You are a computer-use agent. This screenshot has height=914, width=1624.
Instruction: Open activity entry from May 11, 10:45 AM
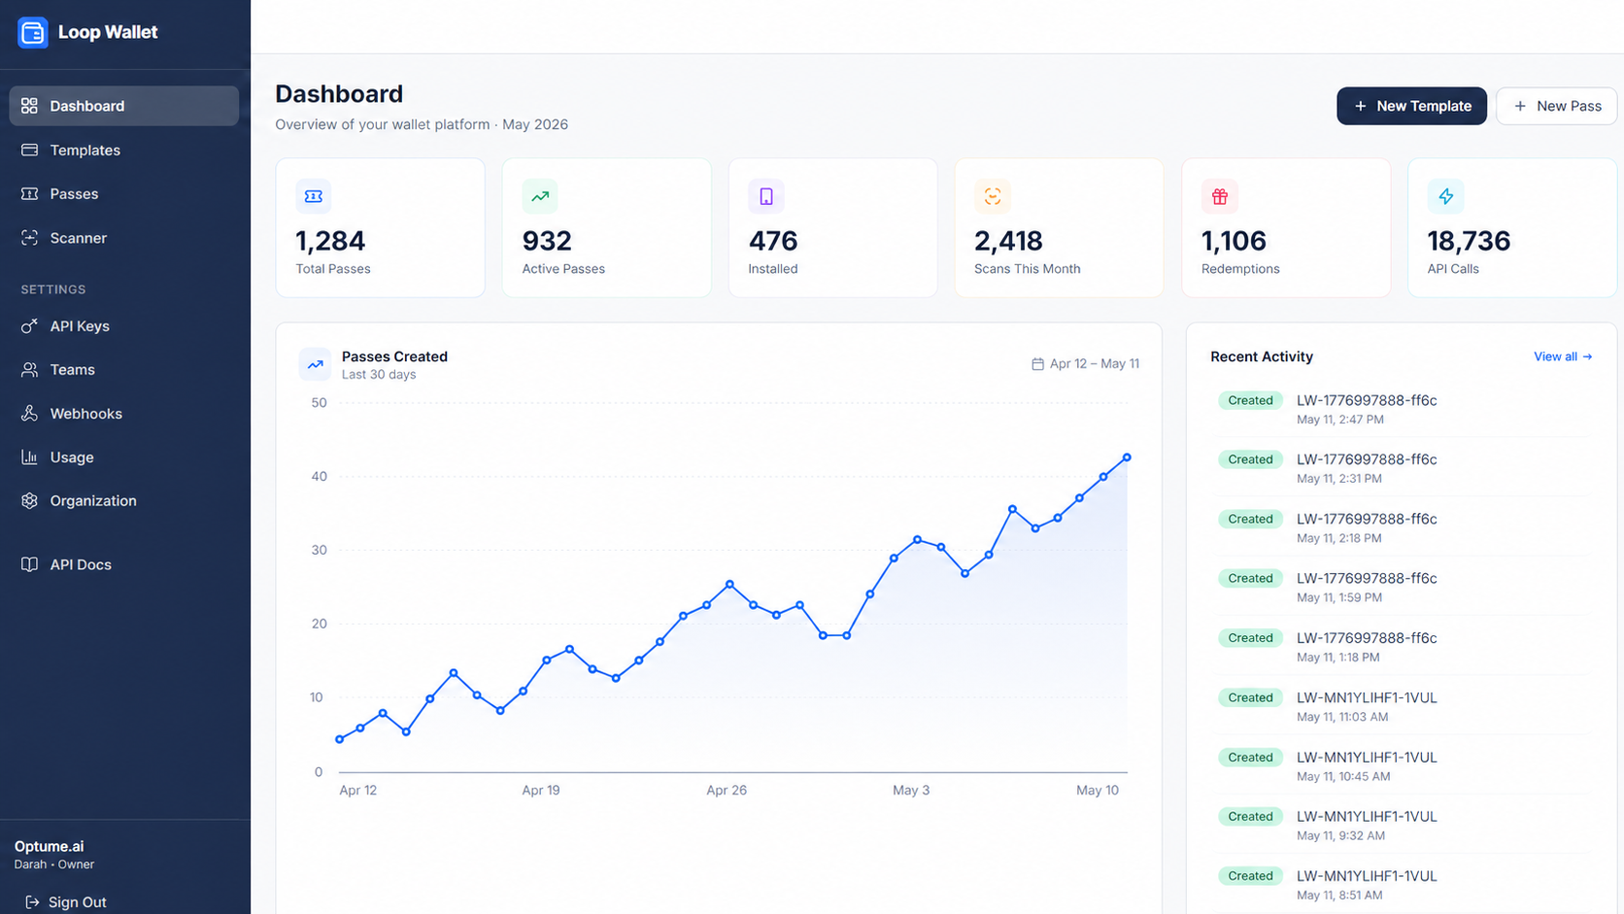(x=1402, y=765)
